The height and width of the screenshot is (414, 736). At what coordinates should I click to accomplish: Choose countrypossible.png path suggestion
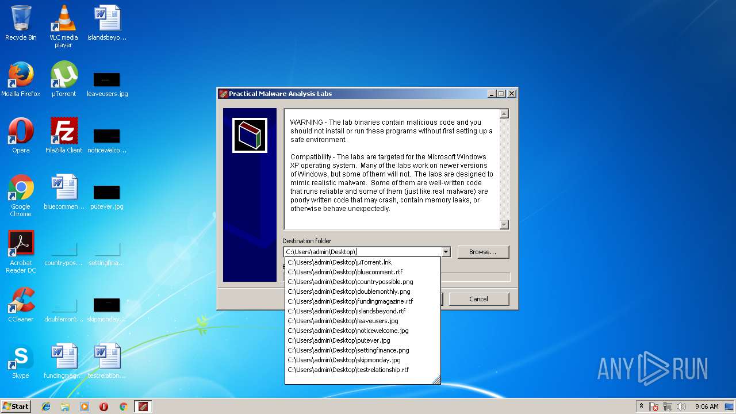(362, 282)
